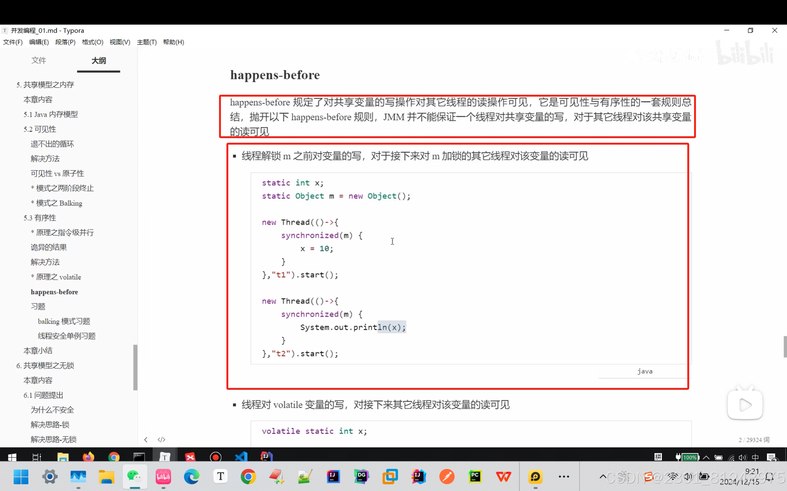This screenshot has width=787, height=491.
Task: Open Postman from taskbar
Action: (447, 476)
